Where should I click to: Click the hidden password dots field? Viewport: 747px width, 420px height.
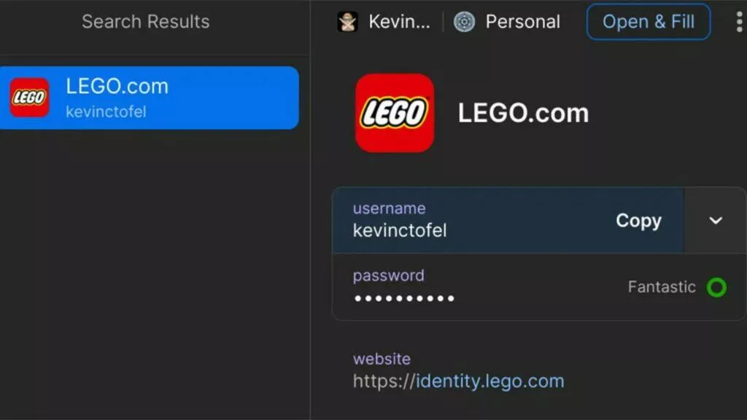[x=404, y=298]
